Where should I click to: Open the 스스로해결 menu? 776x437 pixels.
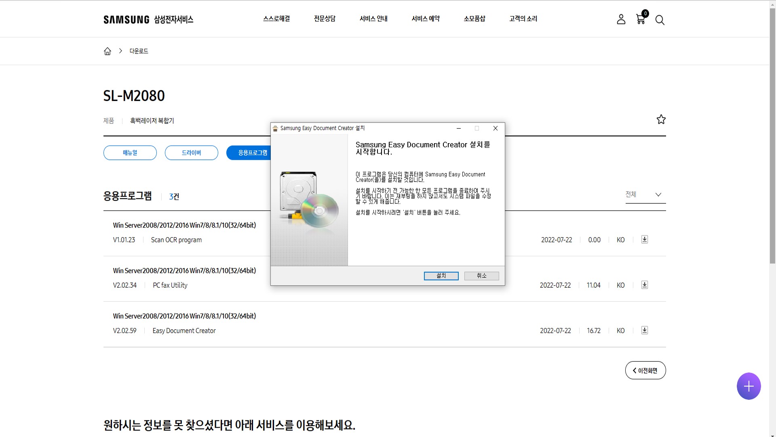point(276,19)
